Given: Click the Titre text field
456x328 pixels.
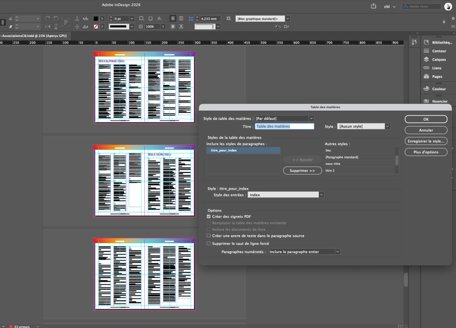Looking at the screenshot, I should (x=285, y=126).
